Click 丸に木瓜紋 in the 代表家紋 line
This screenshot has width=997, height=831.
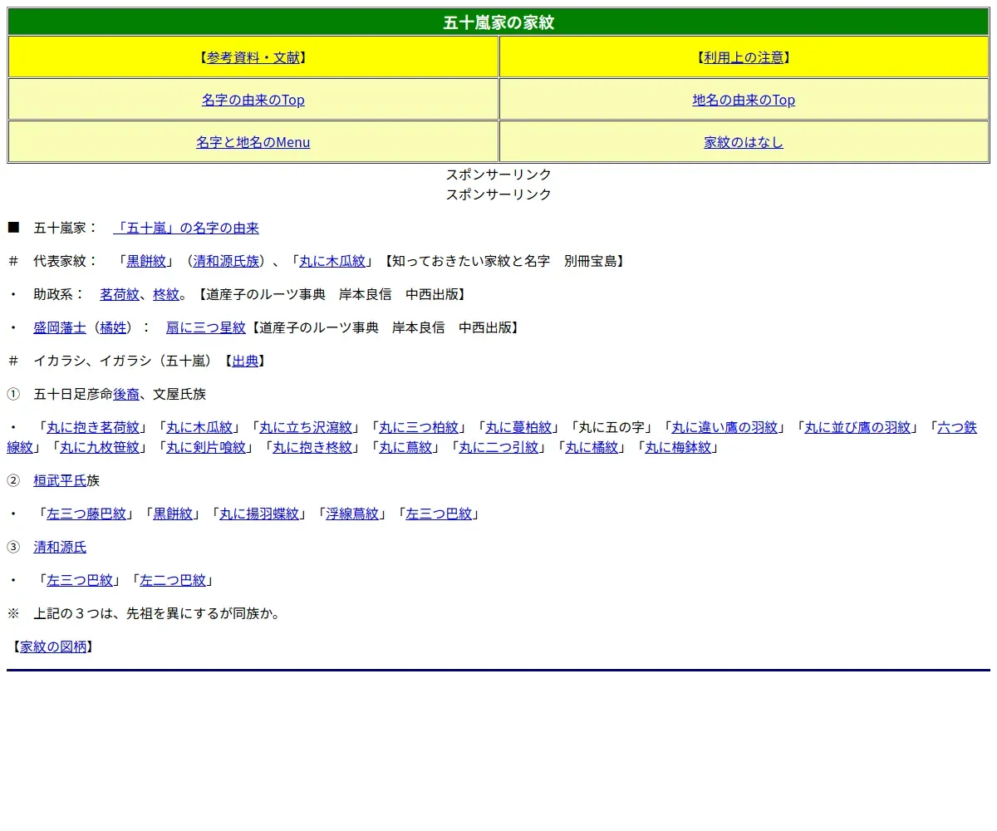tap(332, 261)
